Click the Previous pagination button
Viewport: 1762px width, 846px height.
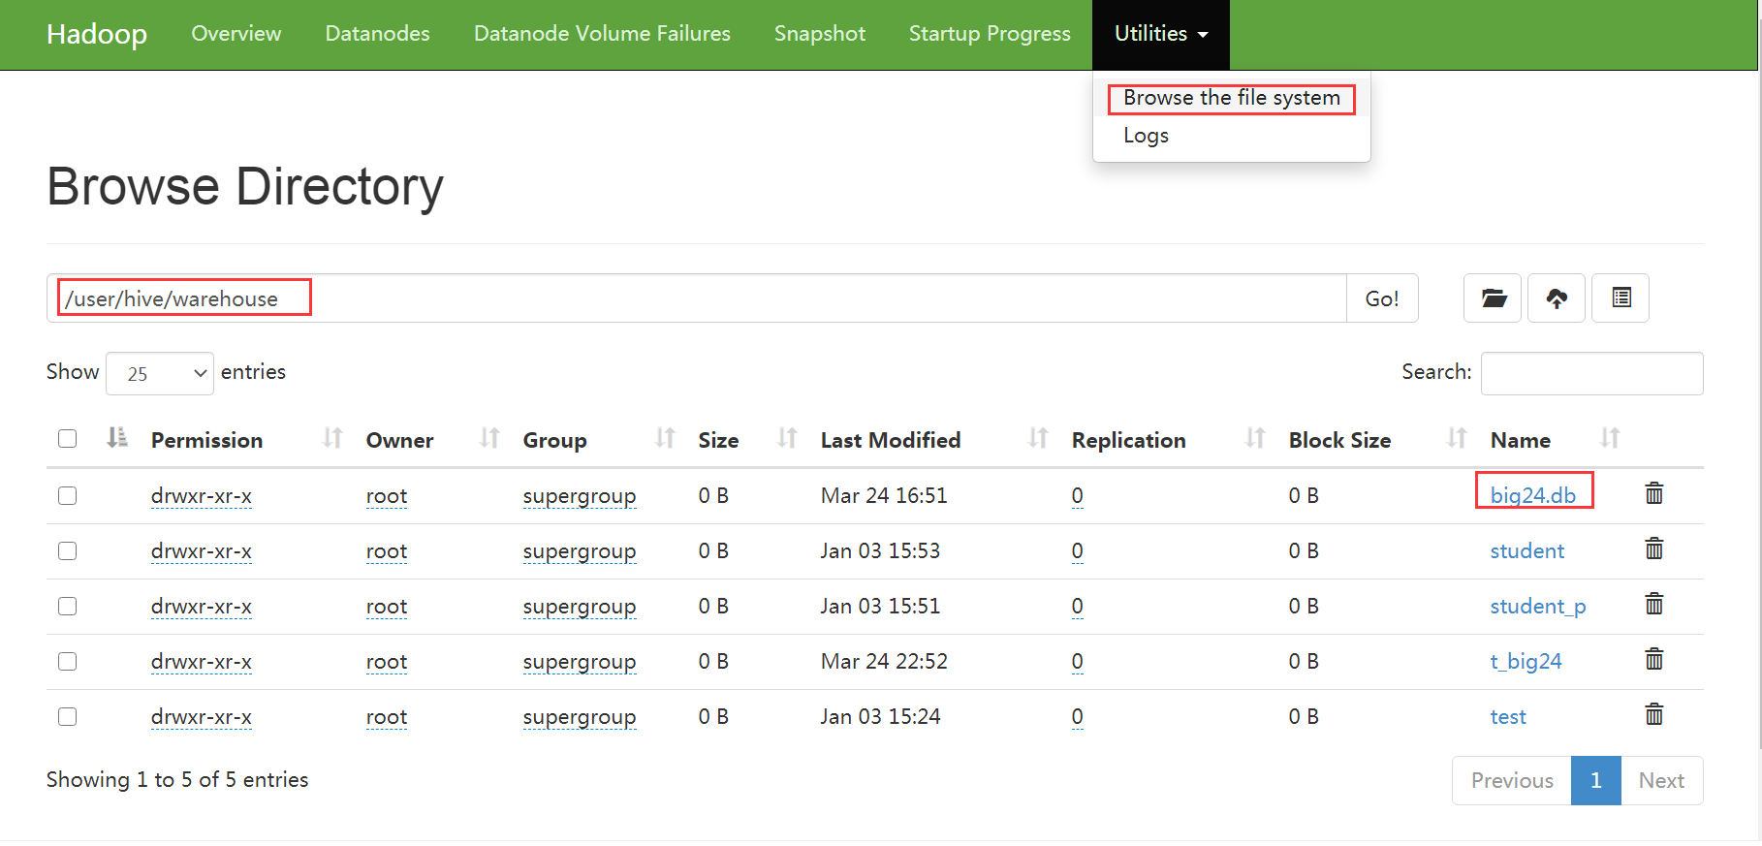[1512, 780]
